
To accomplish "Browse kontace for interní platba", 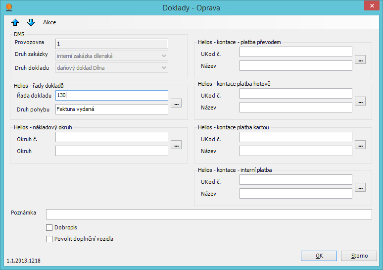I will 360,187.
